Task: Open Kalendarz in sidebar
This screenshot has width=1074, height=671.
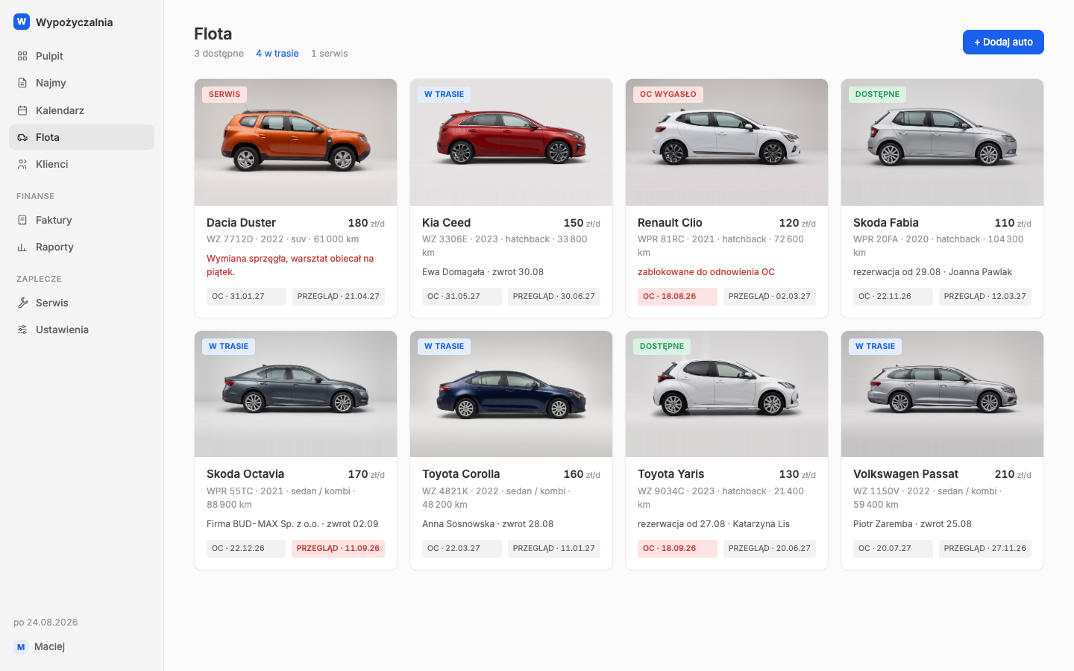Action: 81,110
